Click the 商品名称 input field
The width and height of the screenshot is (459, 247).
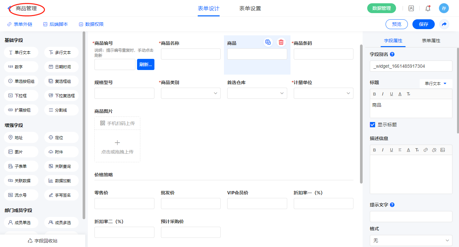[191, 54]
